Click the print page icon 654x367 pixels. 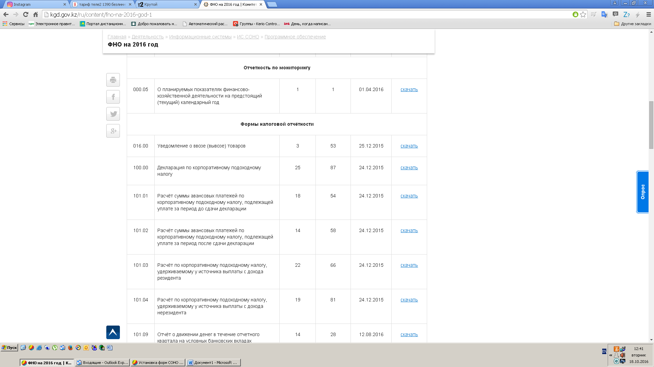113,80
